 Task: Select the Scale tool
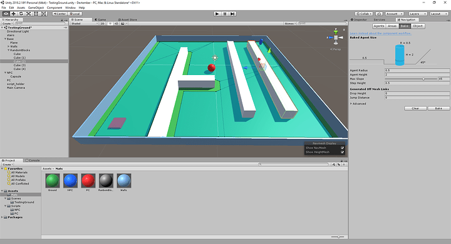28,14
